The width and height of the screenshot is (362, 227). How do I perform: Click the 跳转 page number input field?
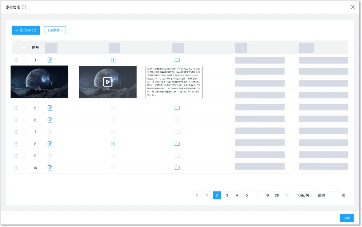[x=334, y=195]
